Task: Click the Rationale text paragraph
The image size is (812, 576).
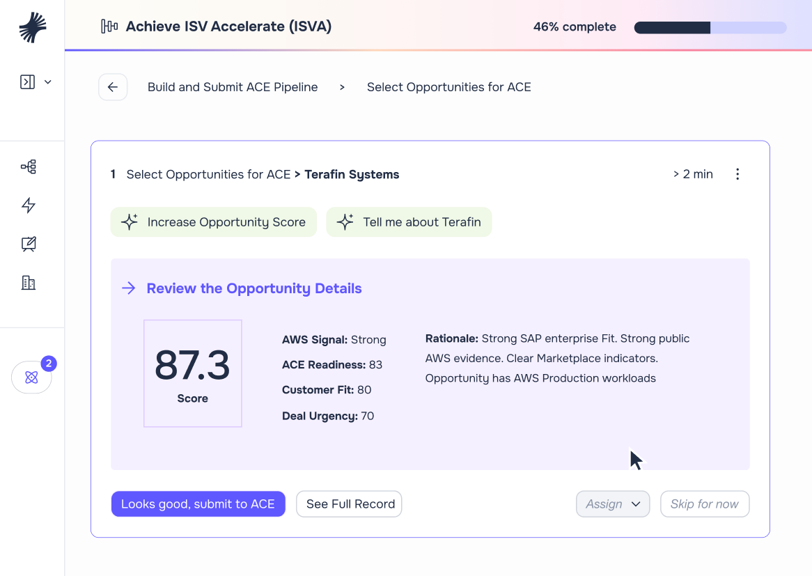Action: [x=557, y=359]
